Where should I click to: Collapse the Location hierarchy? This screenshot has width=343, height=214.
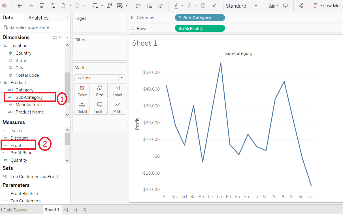[1, 46]
